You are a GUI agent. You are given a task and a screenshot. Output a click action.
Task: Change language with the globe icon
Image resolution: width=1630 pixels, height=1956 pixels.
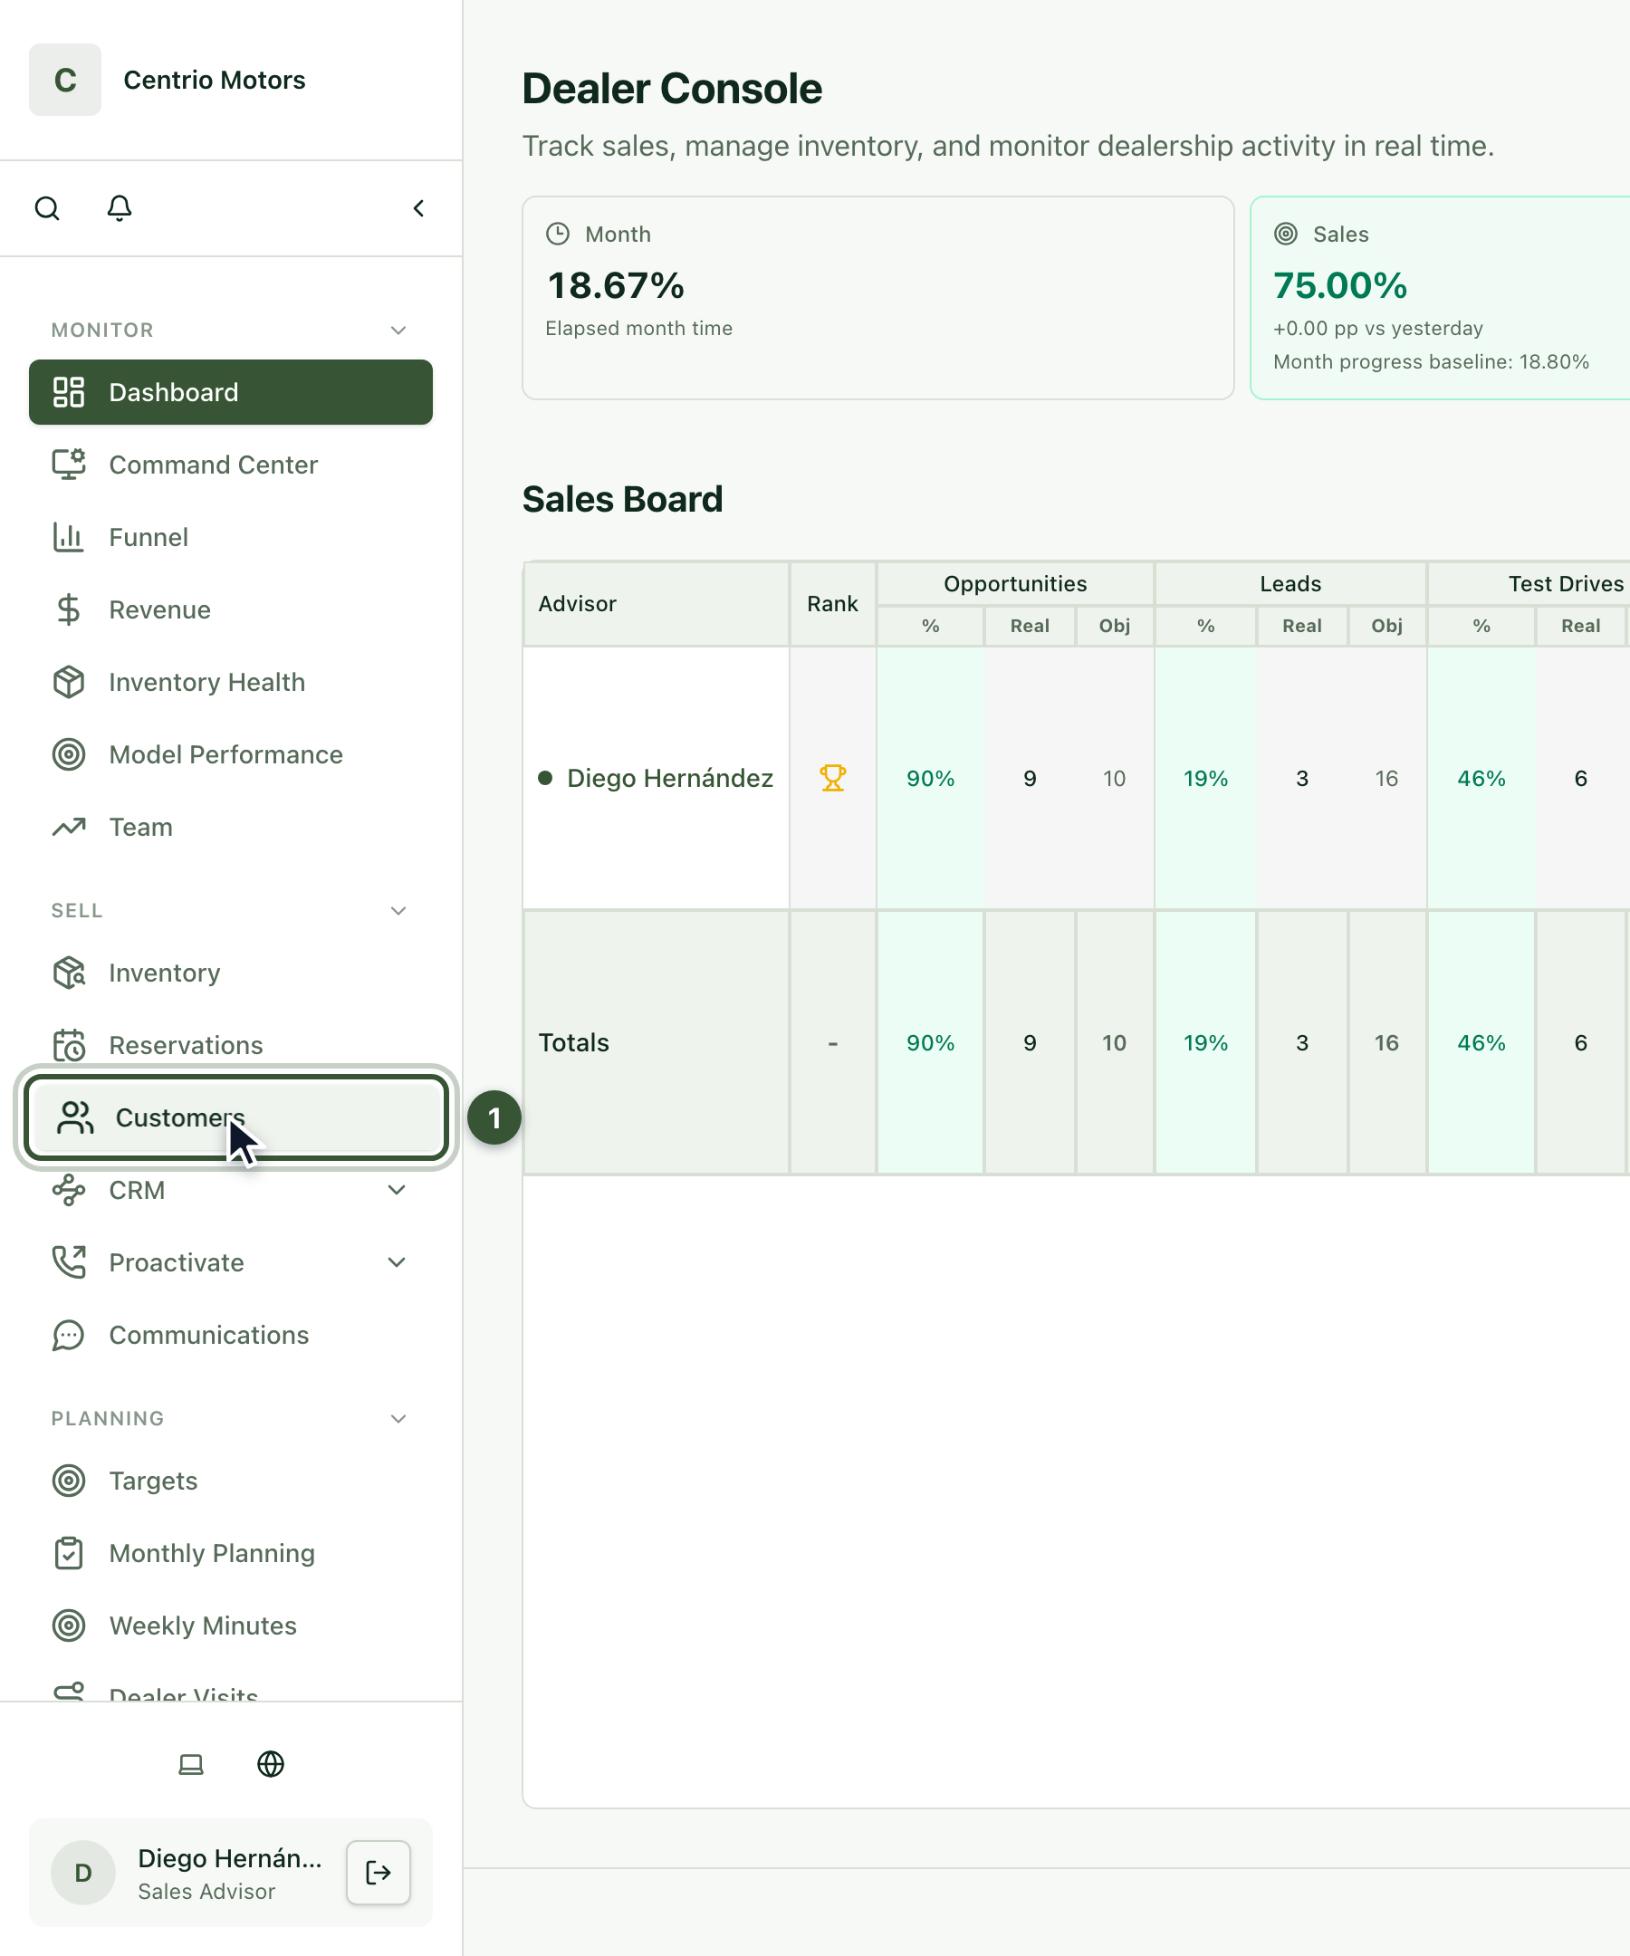tap(271, 1764)
